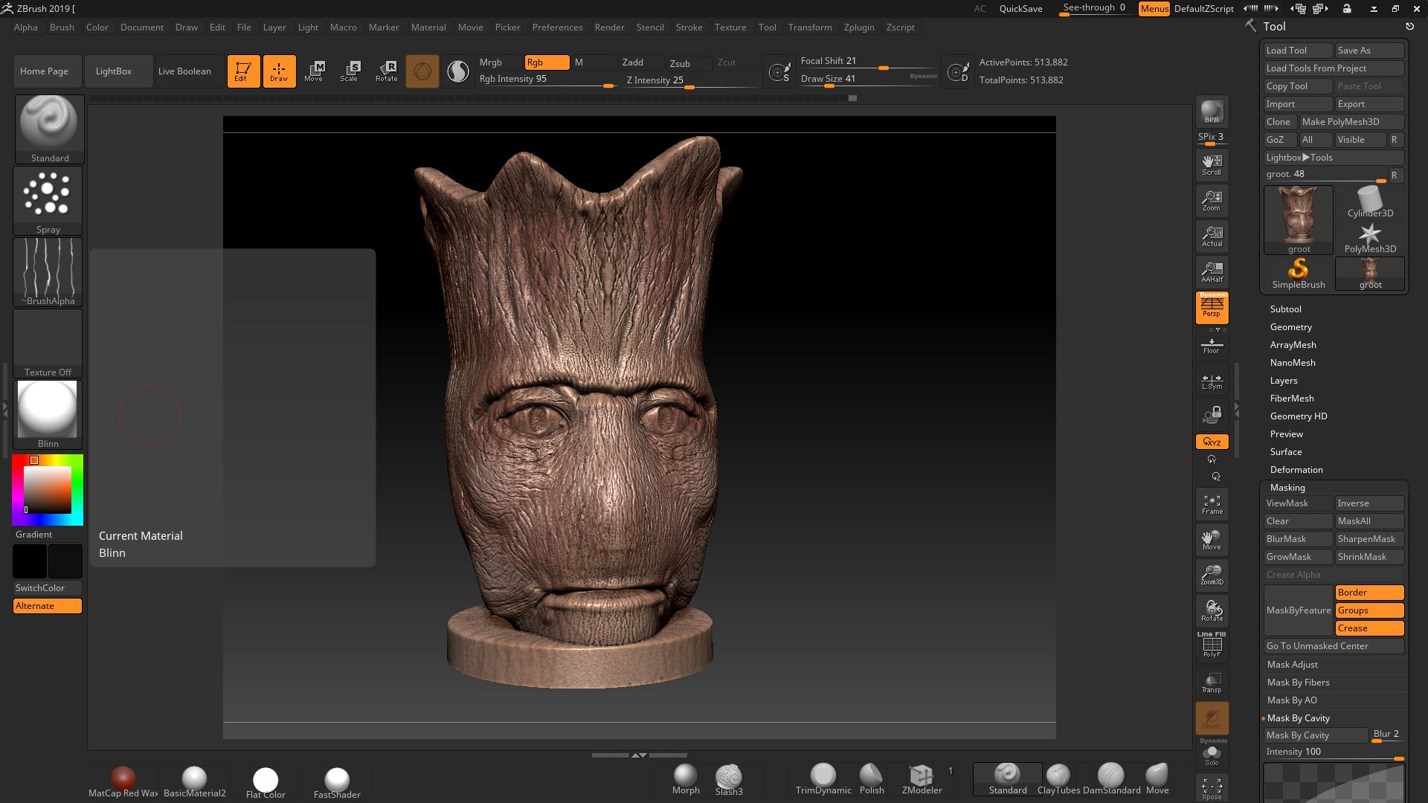This screenshot has height=803, width=1428.
Task: Select the TrimDynamic brush
Action: [823, 780]
